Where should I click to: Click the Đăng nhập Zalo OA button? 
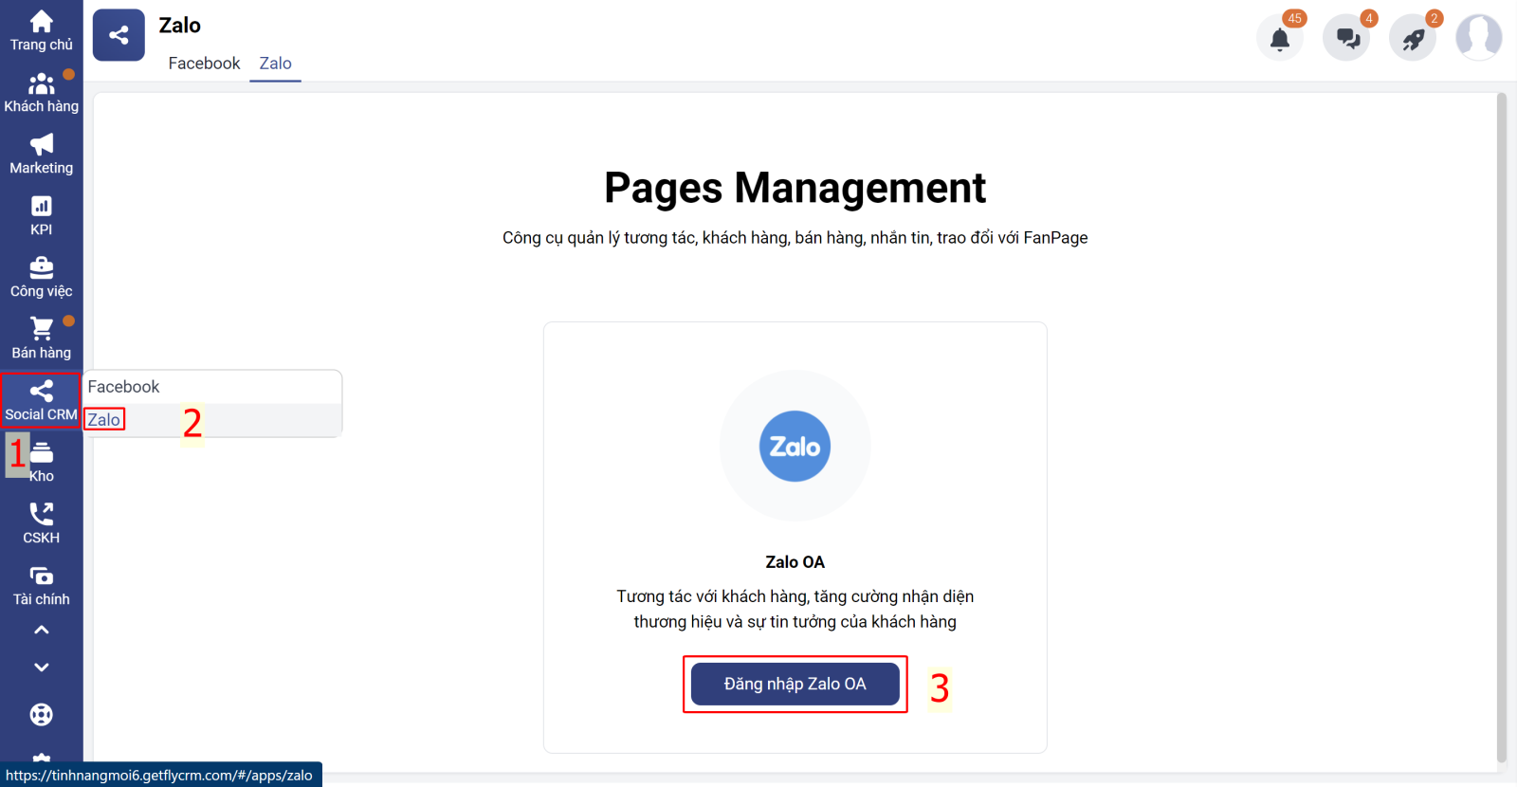(795, 684)
